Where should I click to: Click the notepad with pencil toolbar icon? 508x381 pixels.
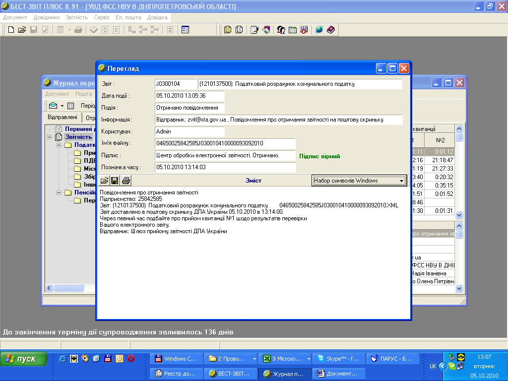[x=254, y=30]
